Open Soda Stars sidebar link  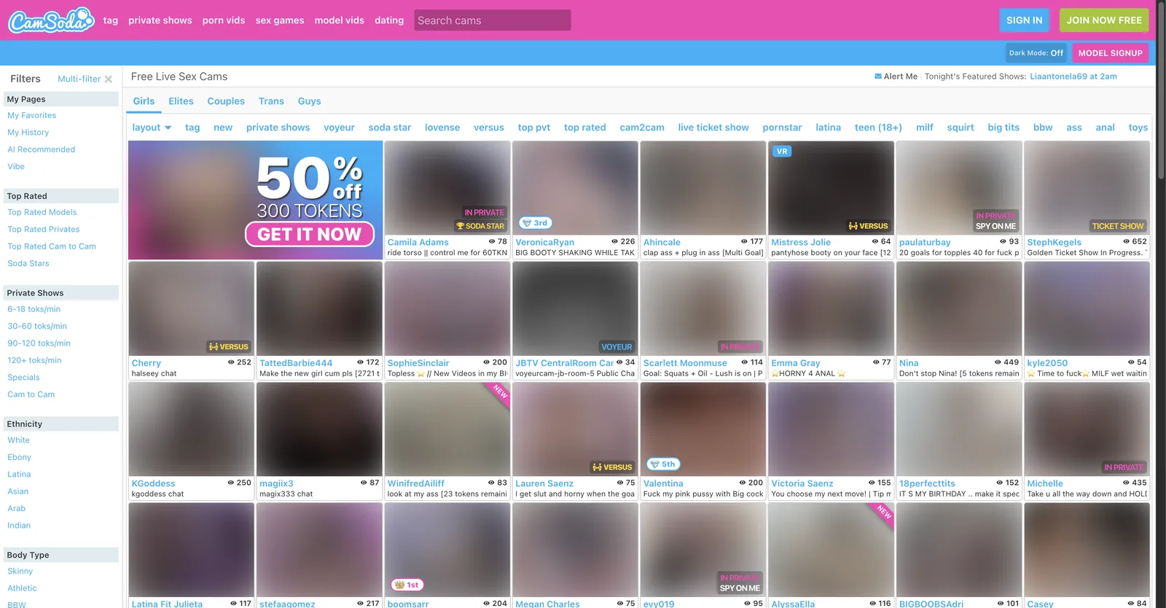[28, 263]
